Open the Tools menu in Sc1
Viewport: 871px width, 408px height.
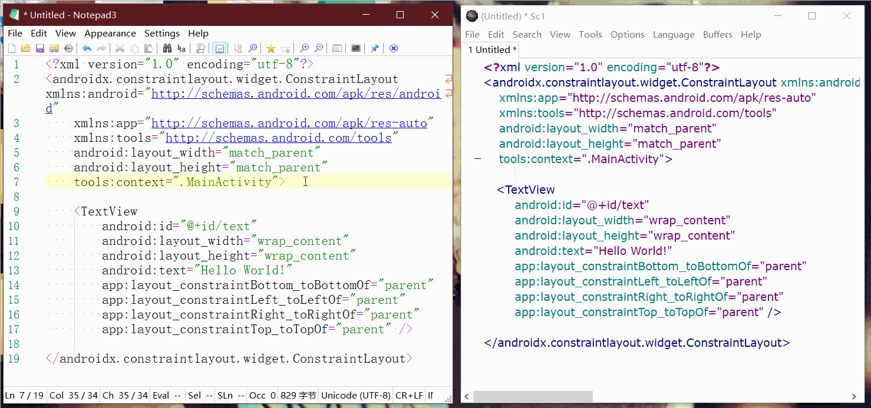coord(590,35)
